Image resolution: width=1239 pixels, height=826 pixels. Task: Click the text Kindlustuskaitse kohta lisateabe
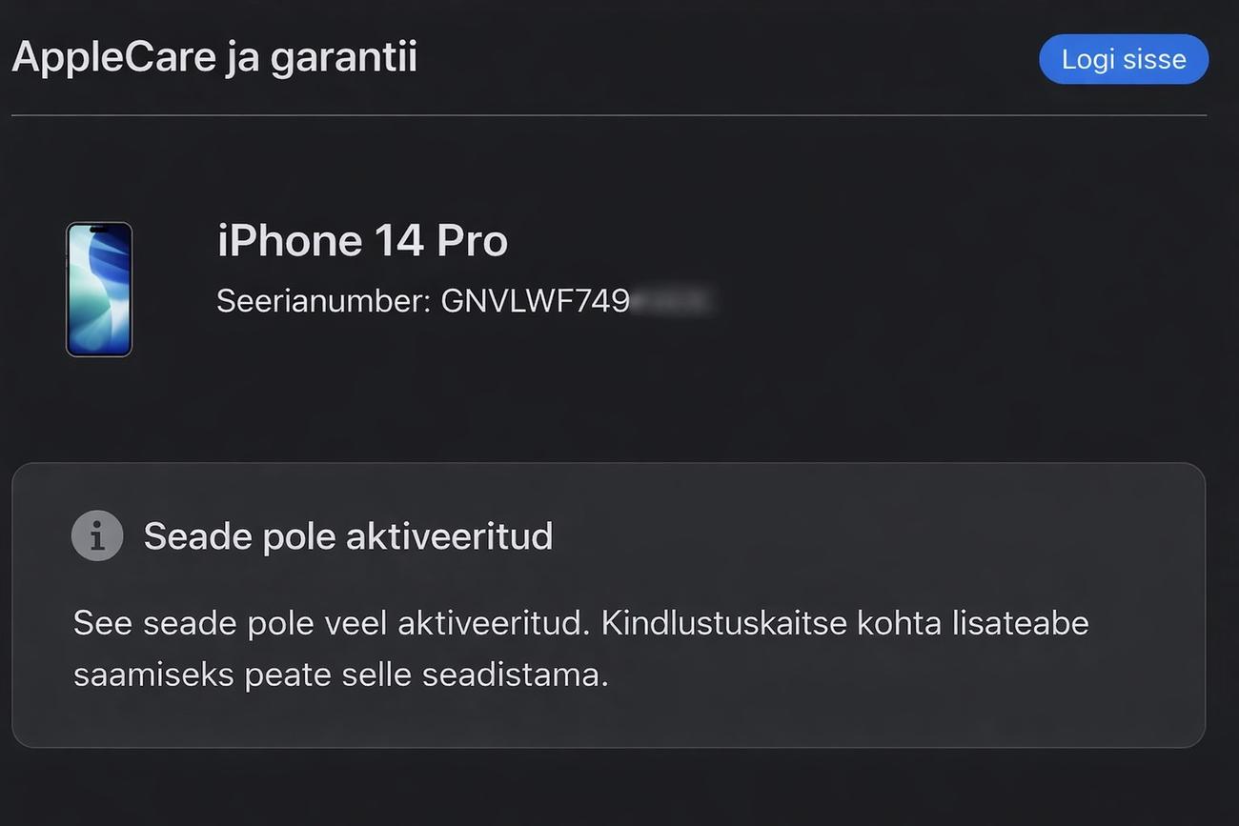tap(844, 623)
